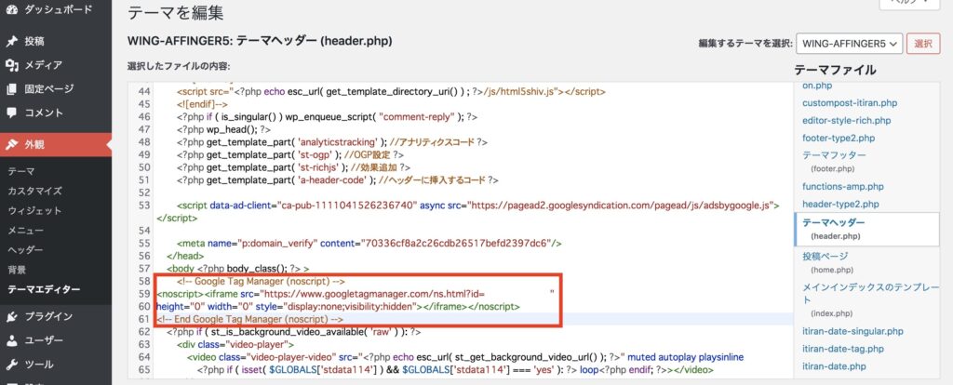The image size is (953, 385).
Task: Click the wp_head() code line
Action: (223, 129)
